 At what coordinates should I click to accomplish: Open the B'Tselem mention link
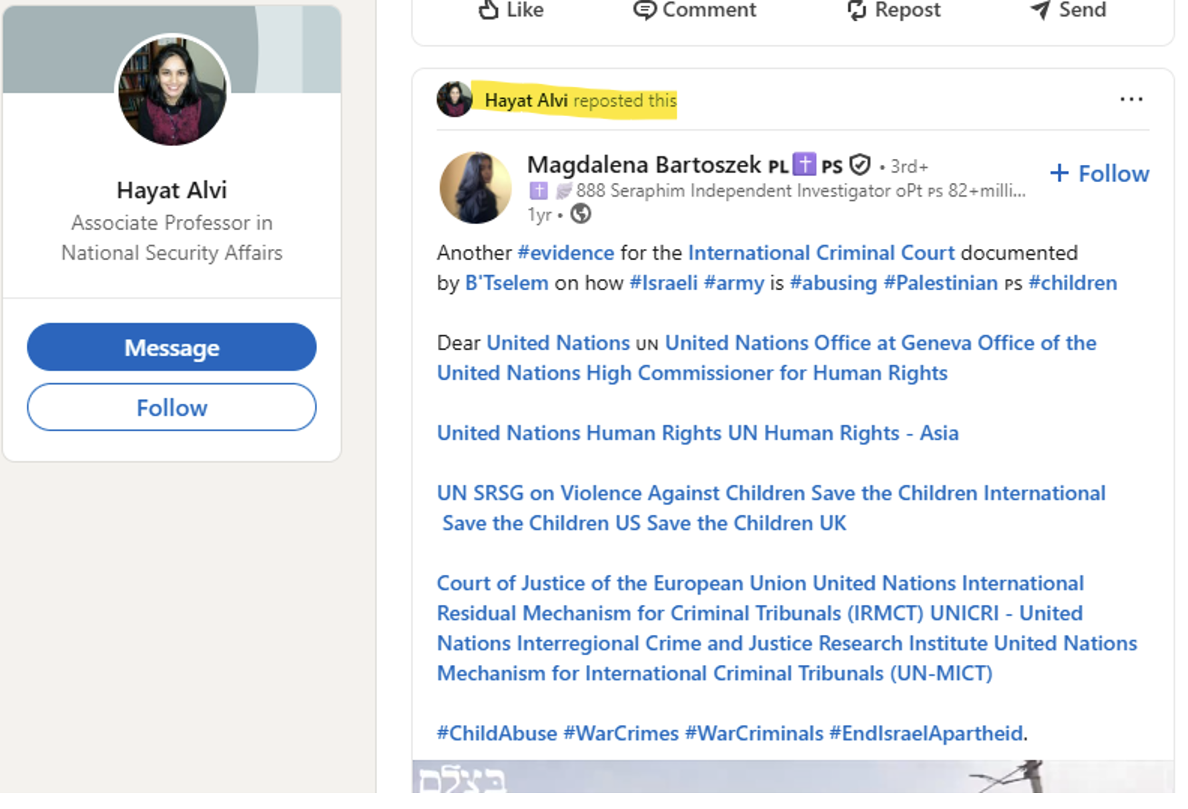(x=507, y=283)
